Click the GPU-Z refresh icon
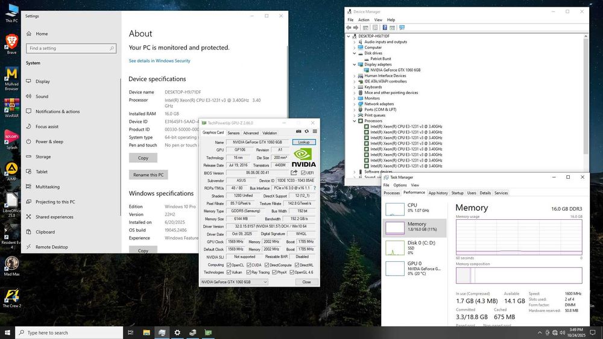The width and height of the screenshot is (603, 339). (306, 132)
